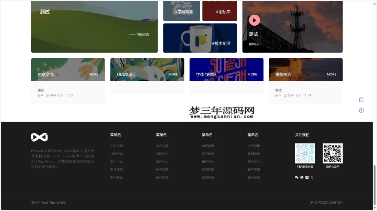Image resolution: width=377 pixels, height=211 pixels.
Task: Click the bell notification icon in the footer
Action: tap(312, 178)
